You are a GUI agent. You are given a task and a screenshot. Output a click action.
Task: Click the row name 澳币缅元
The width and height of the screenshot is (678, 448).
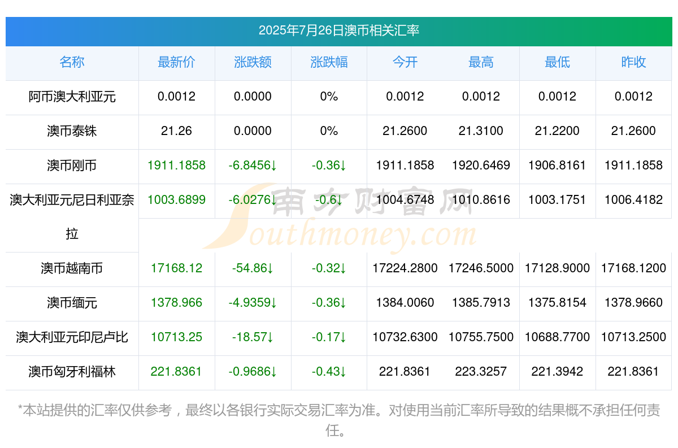coord(72,303)
